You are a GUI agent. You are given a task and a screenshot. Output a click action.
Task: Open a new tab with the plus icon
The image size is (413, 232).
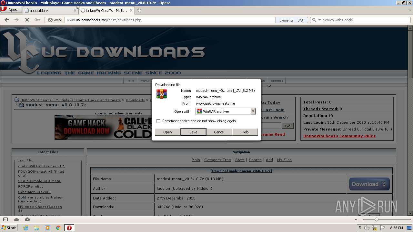pyautogui.click(x=139, y=10)
